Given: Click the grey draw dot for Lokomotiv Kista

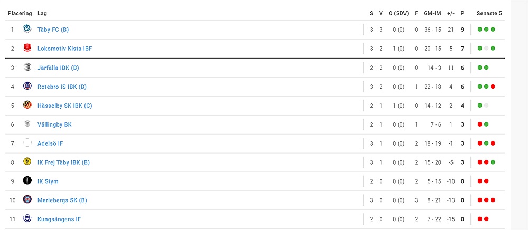Looking at the screenshot, I should click(486, 49).
